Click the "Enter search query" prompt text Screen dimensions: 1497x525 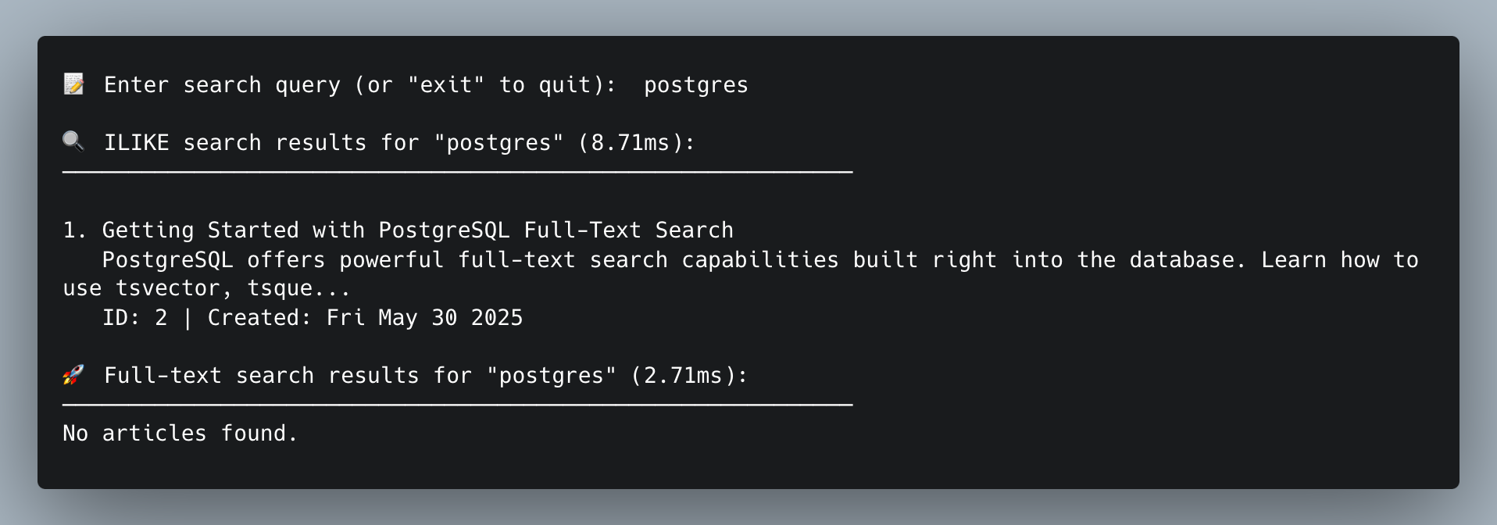(x=222, y=85)
